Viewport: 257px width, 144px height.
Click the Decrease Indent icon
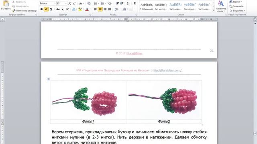click(117, 4)
